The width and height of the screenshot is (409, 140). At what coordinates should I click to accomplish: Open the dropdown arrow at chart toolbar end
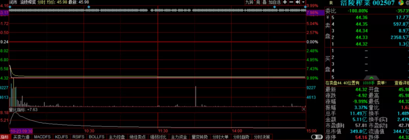tap(303, 2)
